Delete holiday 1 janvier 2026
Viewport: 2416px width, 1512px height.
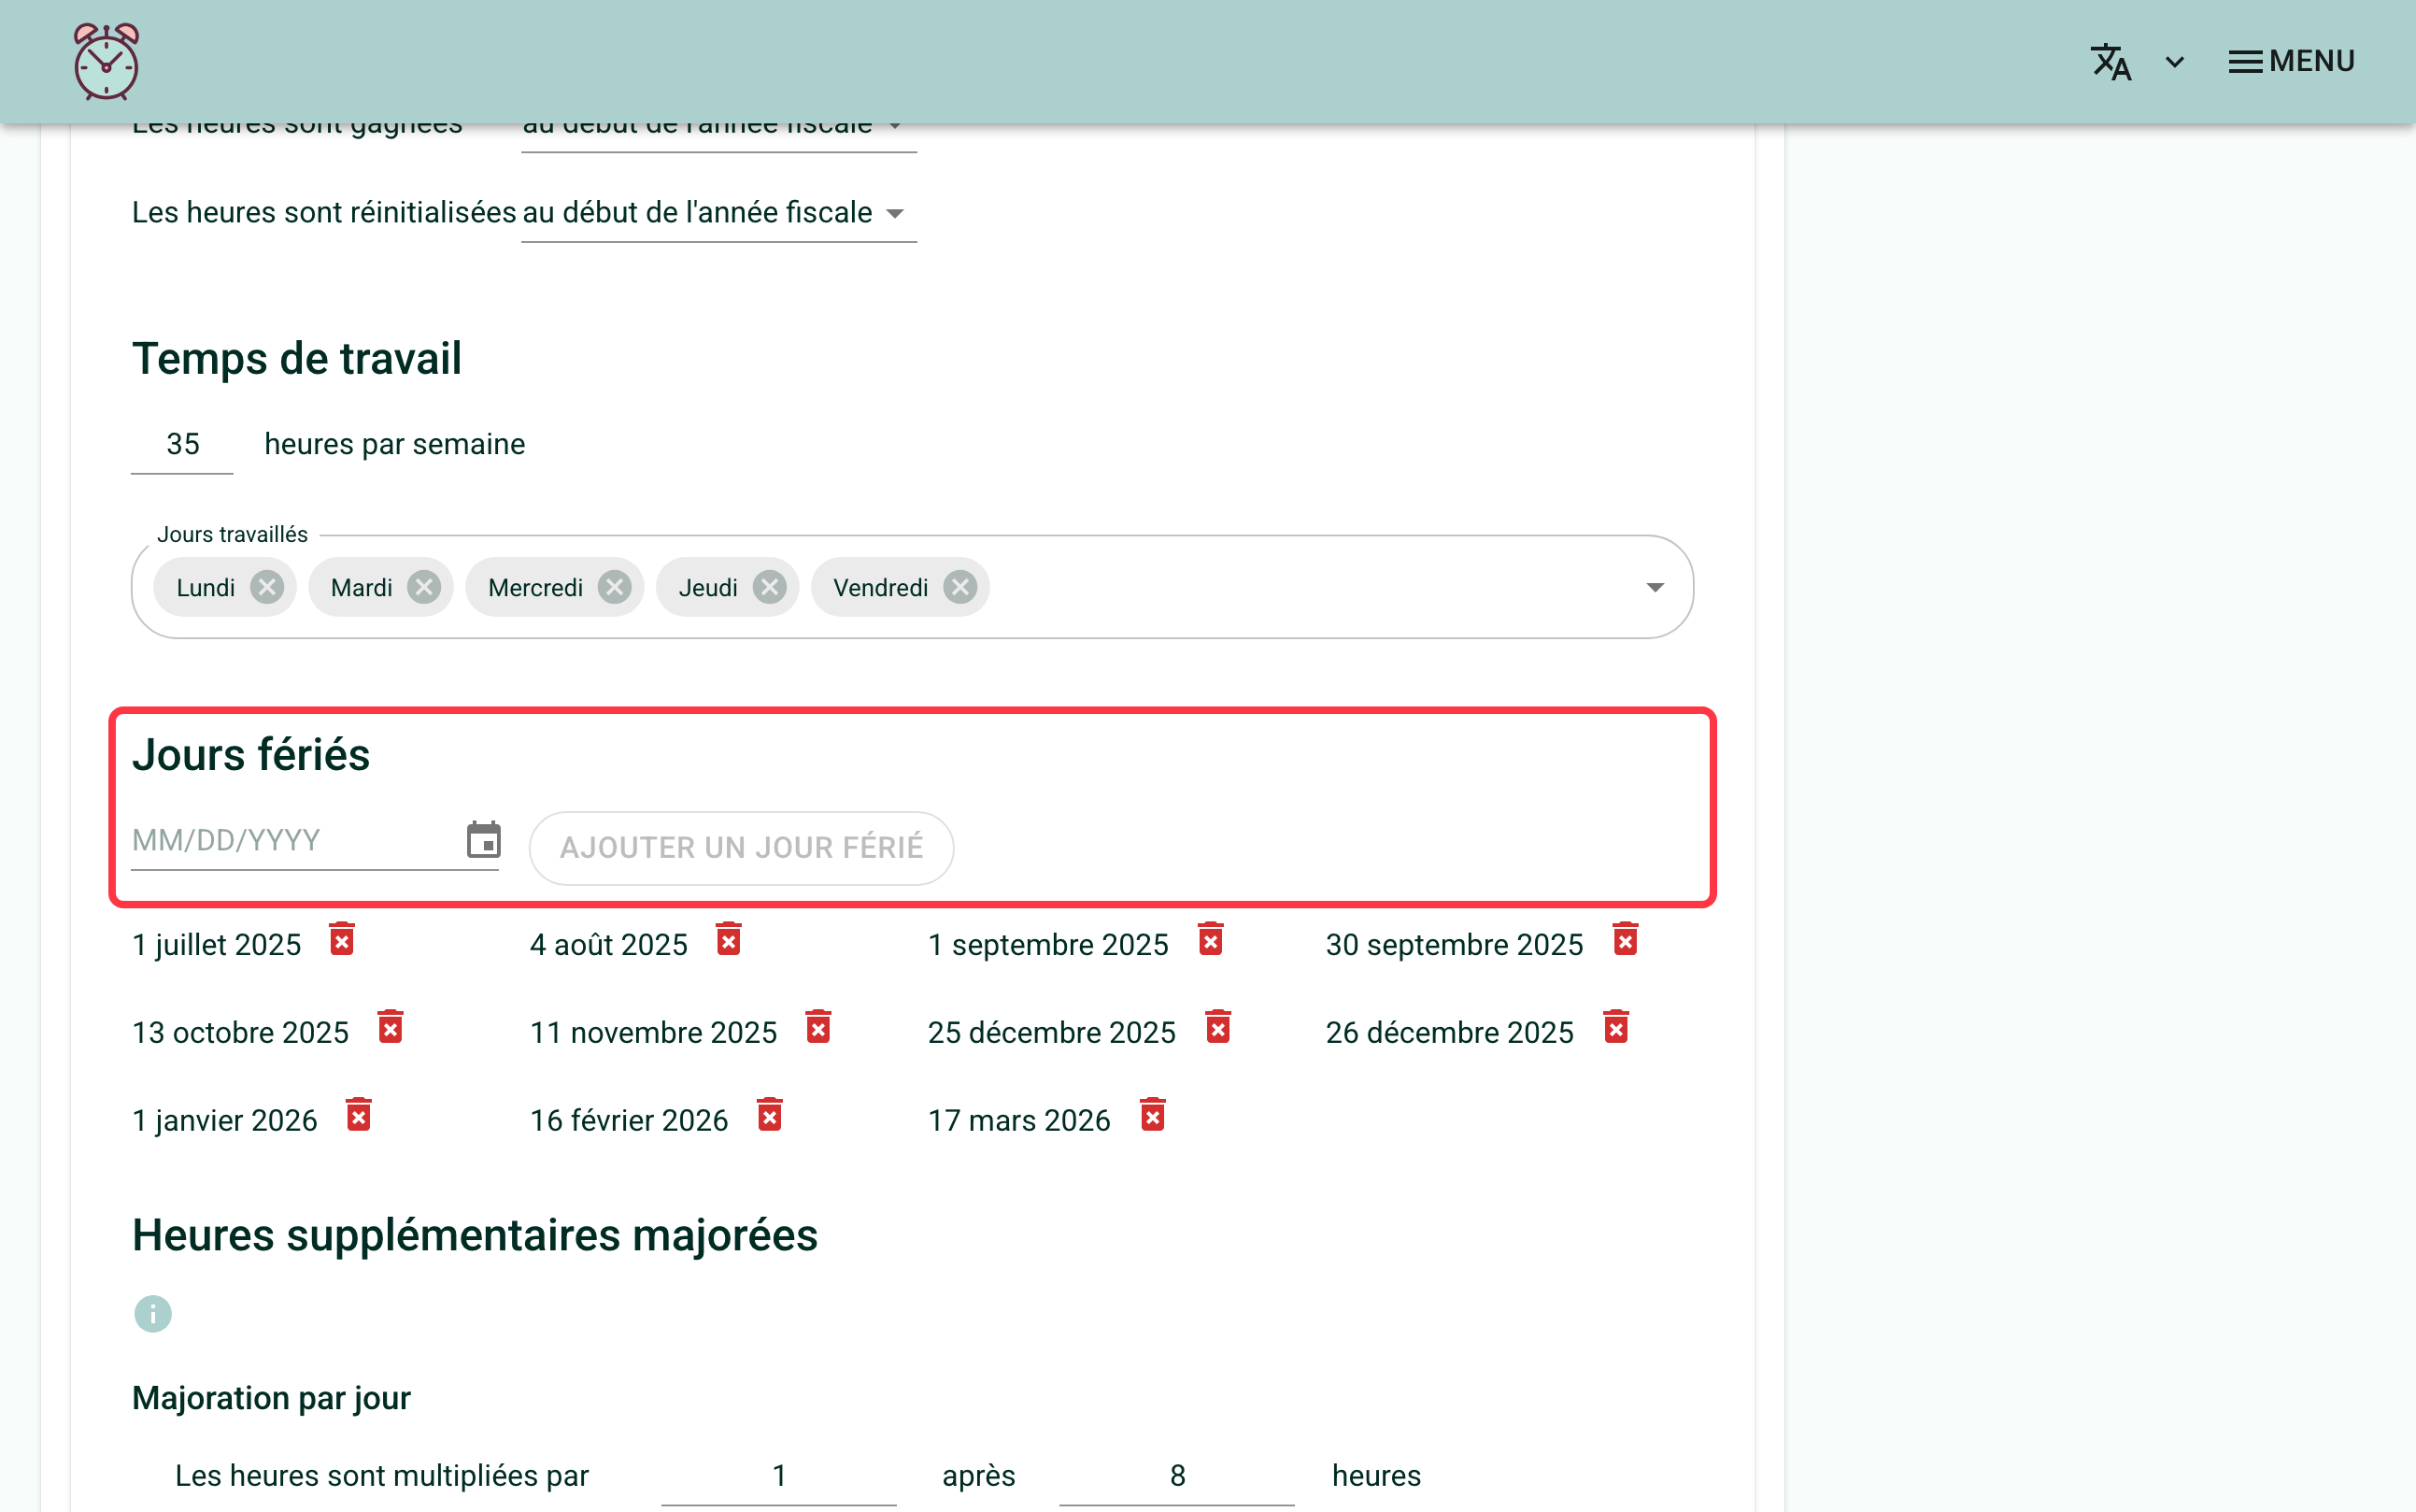point(358,1116)
